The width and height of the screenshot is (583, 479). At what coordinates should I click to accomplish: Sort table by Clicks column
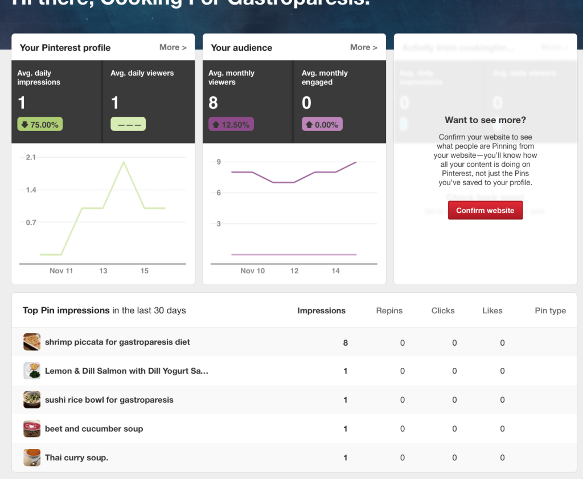443,310
